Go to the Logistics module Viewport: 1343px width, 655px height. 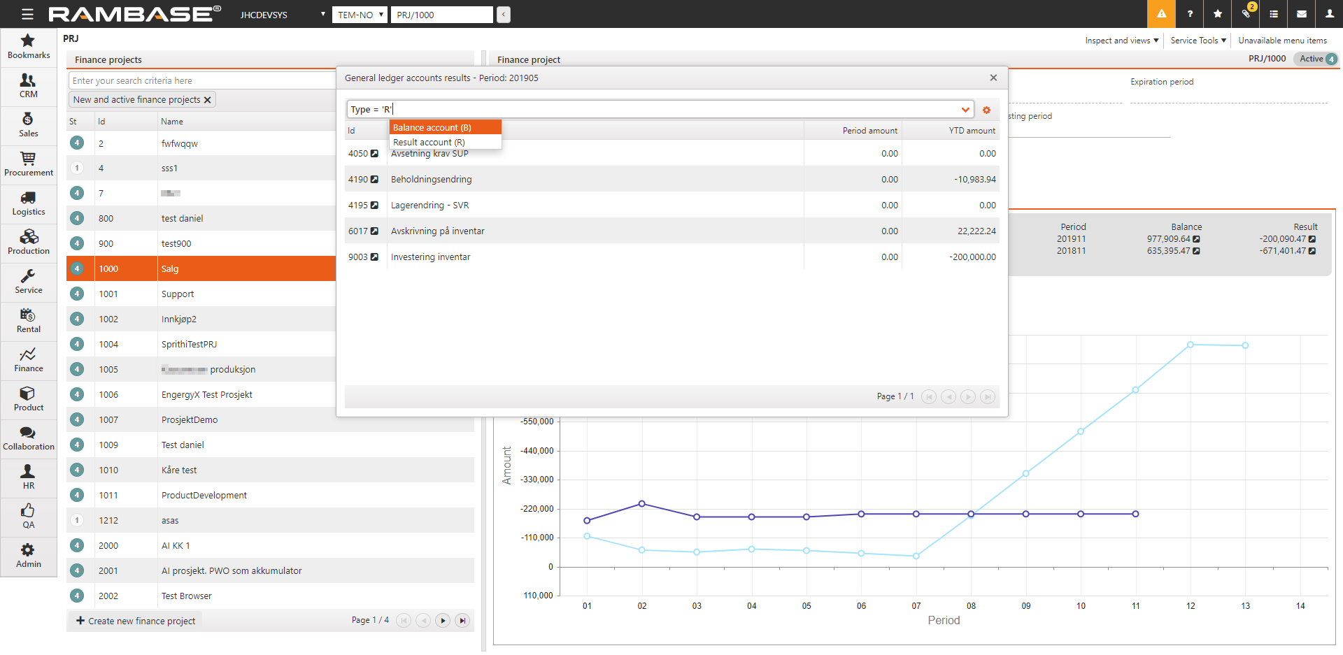[28, 203]
